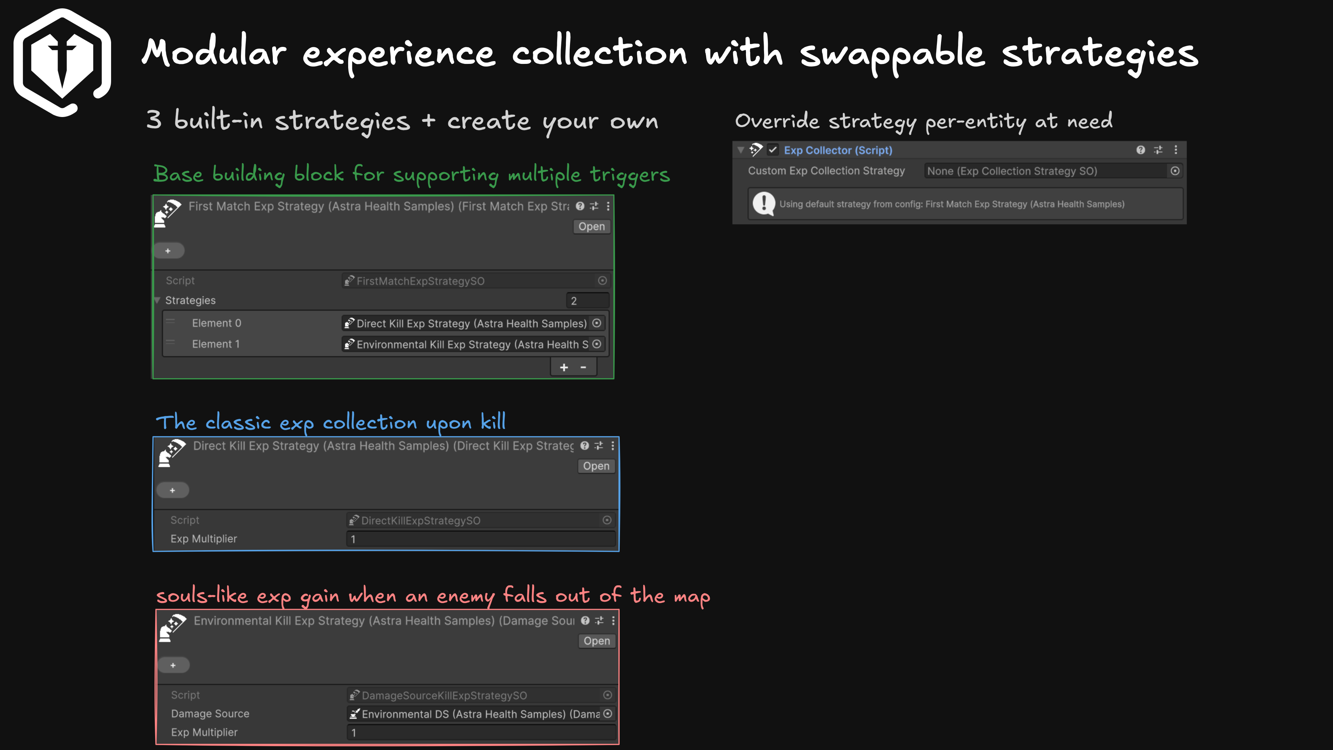This screenshot has width=1333, height=750.
Task: Click add label button under Environmental Kill header
Action: click(173, 665)
